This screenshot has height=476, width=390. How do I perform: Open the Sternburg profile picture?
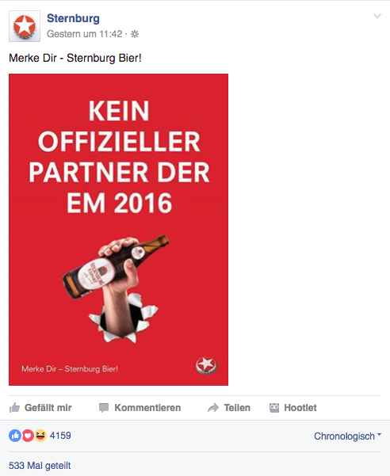pos(25,26)
